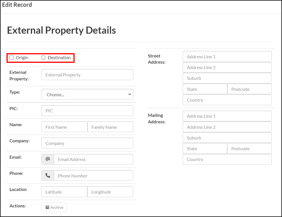
Task: Enable the Destination checkbox
Action: tap(43, 57)
